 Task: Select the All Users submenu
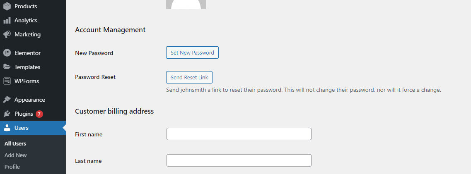pyautogui.click(x=15, y=144)
